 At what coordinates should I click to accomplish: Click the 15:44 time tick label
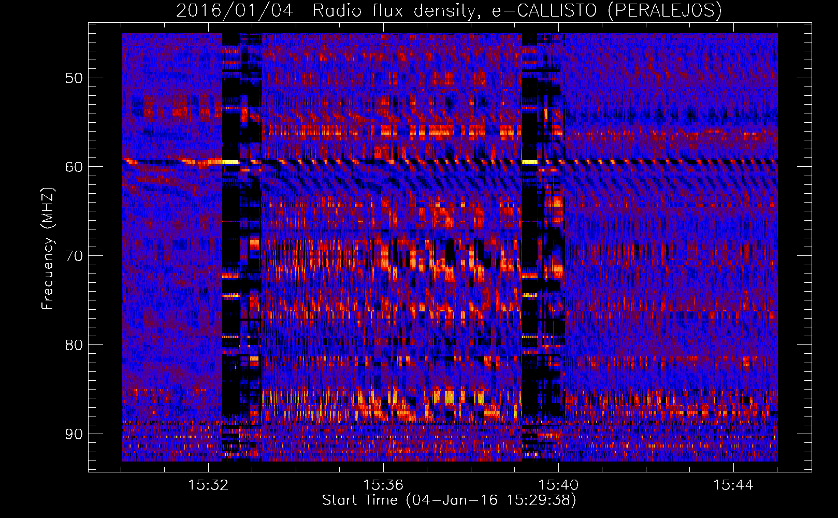pyautogui.click(x=733, y=485)
